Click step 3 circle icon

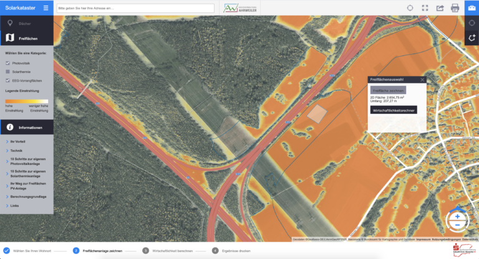pos(146,251)
